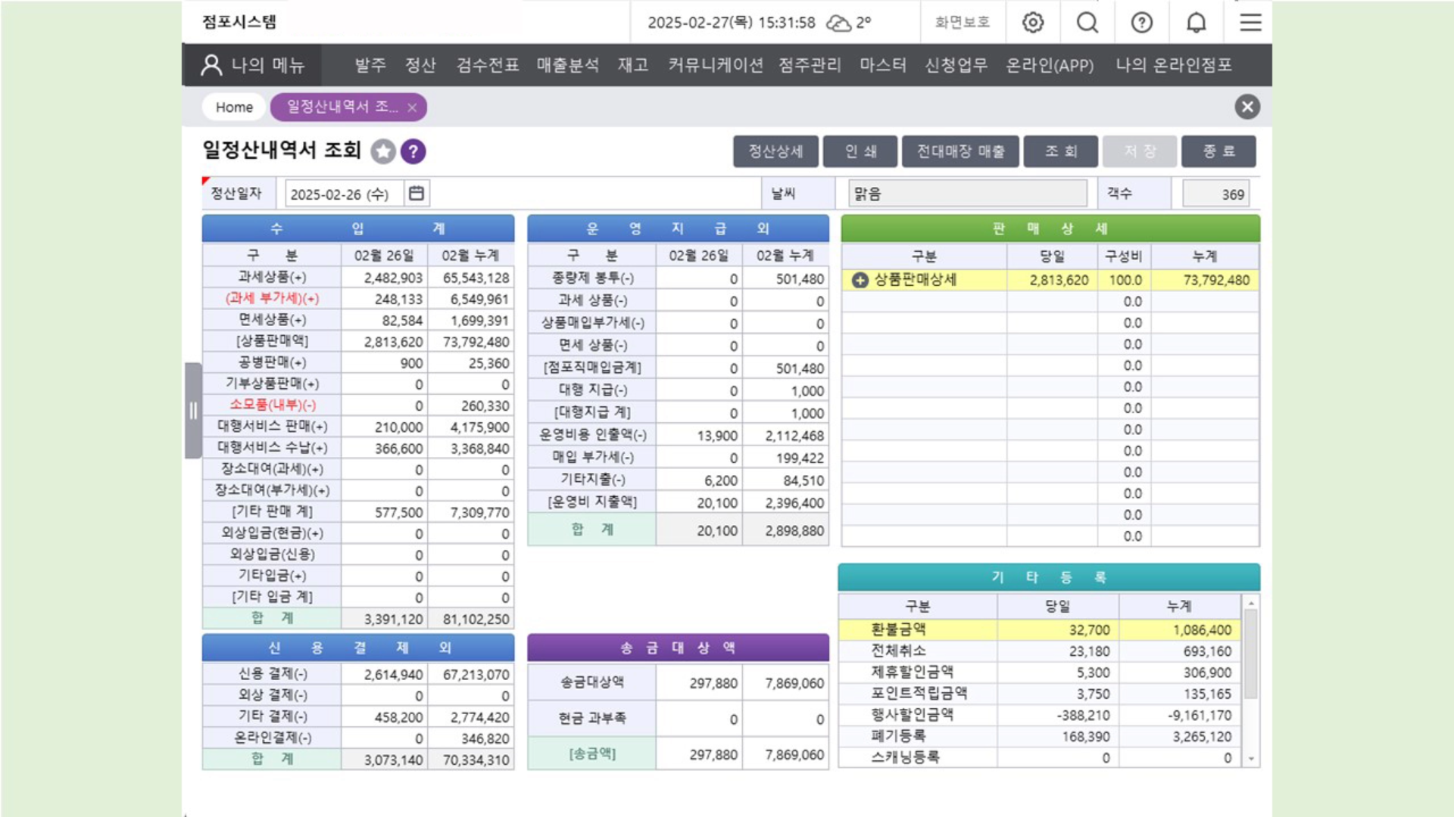Toggle the favorite star beside page title
This screenshot has width=1454, height=817.
point(383,152)
